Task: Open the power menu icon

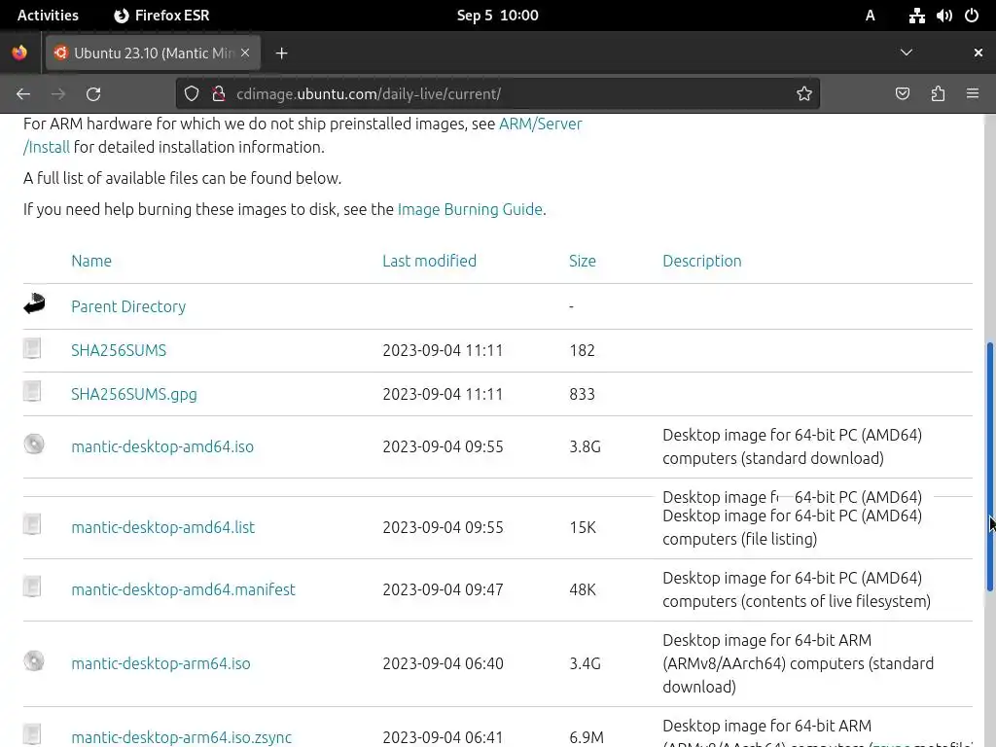Action: 972,16
